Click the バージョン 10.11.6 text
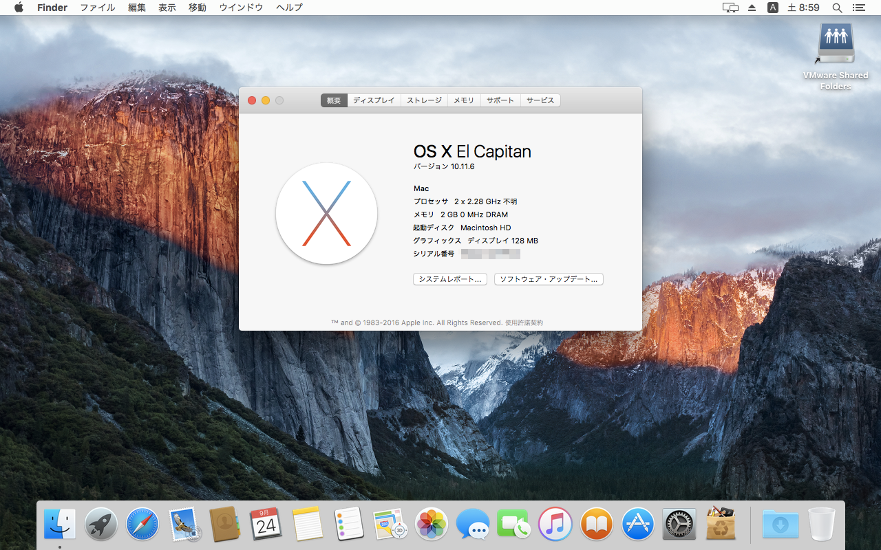Image resolution: width=881 pixels, height=550 pixels. [444, 166]
